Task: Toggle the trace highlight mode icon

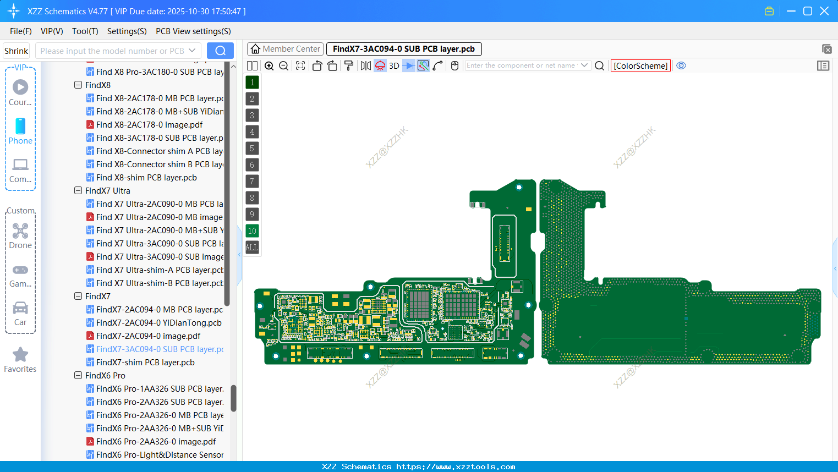Action: [x=423, y=65]
